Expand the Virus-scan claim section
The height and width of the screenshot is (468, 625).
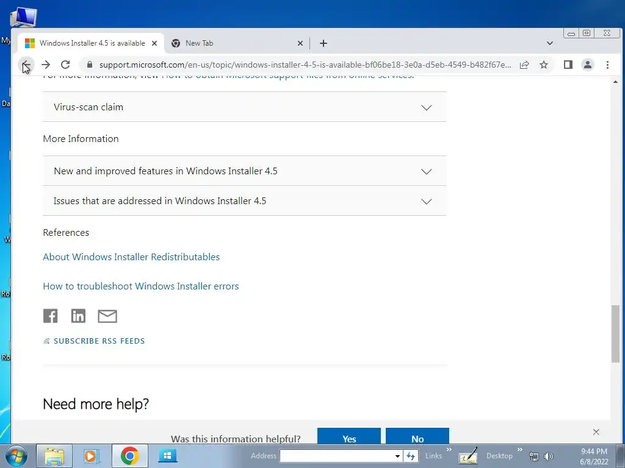tap(244, 107)
